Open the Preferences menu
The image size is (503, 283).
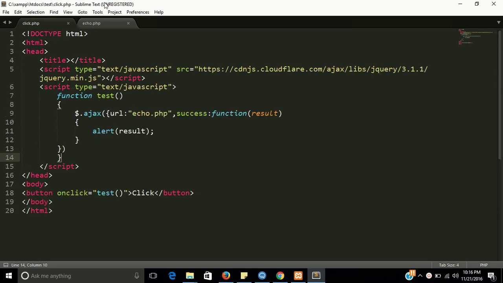pyautogui.click(x=138, y=12)
